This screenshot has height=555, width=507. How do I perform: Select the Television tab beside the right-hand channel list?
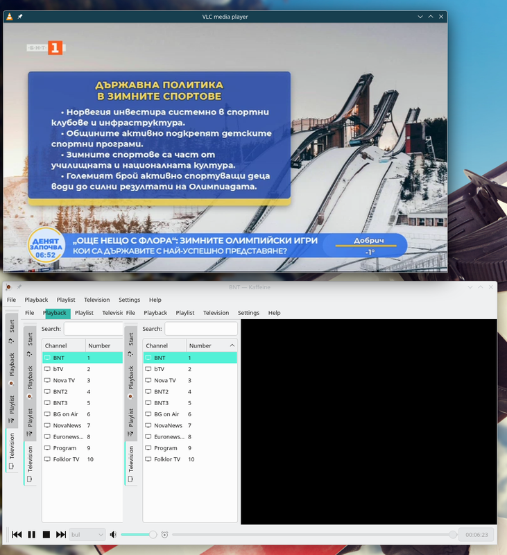point(131,463)
